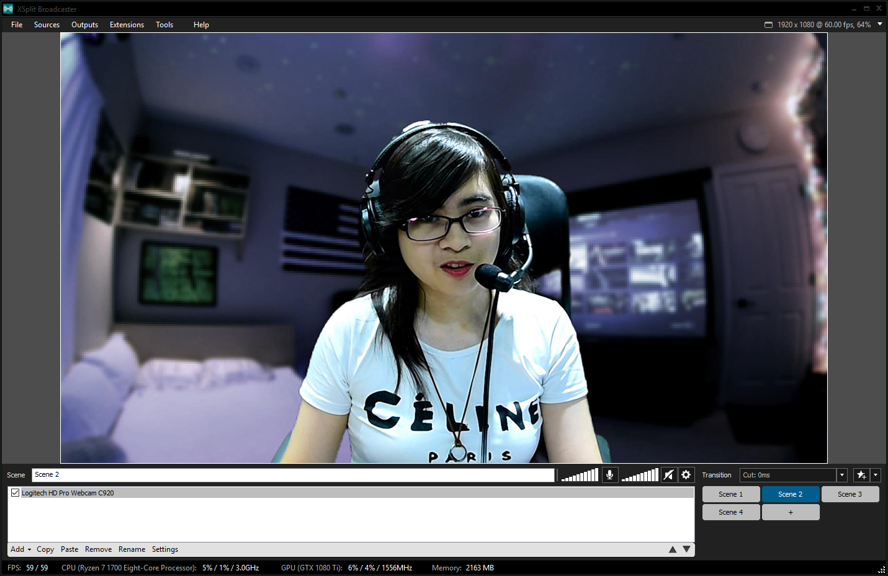
Task: Click Copy in the sources toolbar
Action: 45,549
